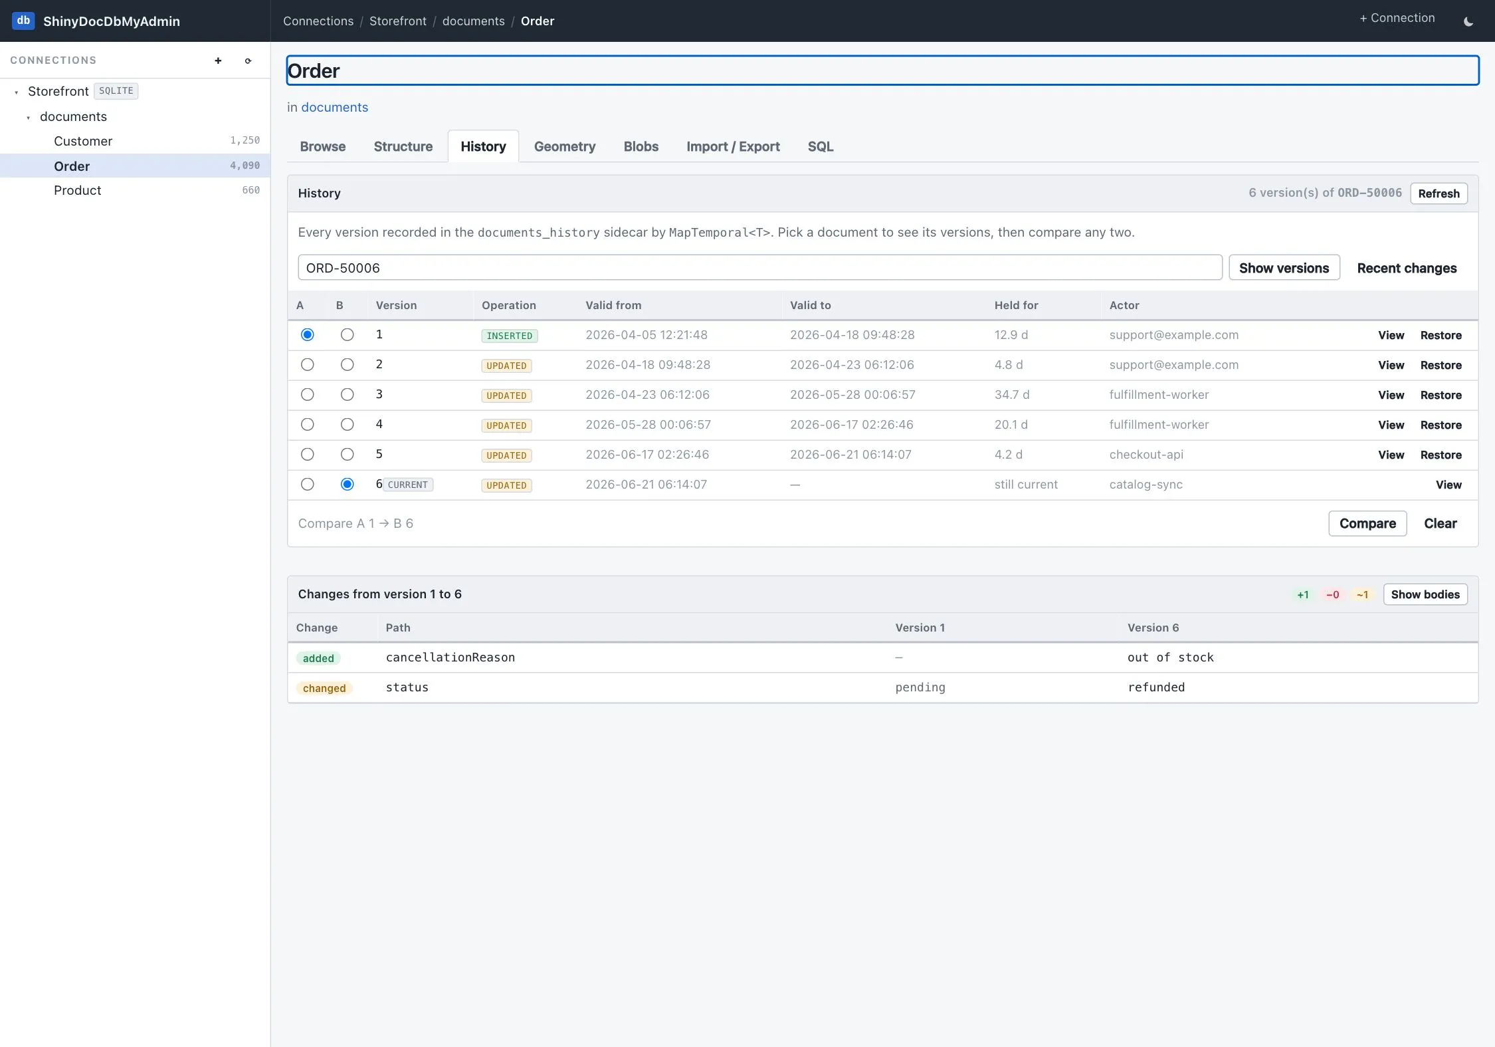
Task: Click Show versions button
Action: pyautogui.click(x=1284, y=268)
